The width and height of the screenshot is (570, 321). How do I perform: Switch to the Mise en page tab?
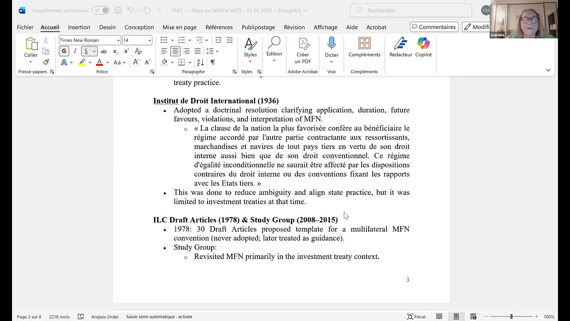point(179,27)
